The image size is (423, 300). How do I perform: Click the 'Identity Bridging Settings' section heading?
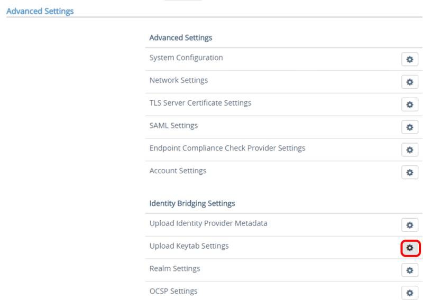click(192, 203)
